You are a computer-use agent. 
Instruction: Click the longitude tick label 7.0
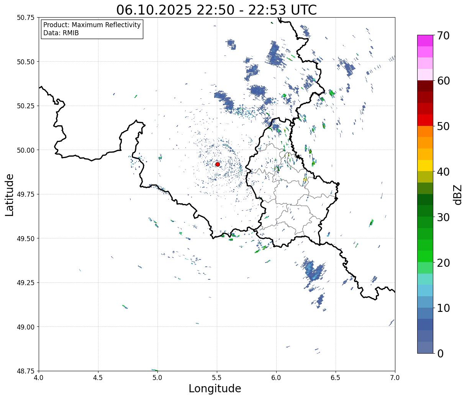395,378
